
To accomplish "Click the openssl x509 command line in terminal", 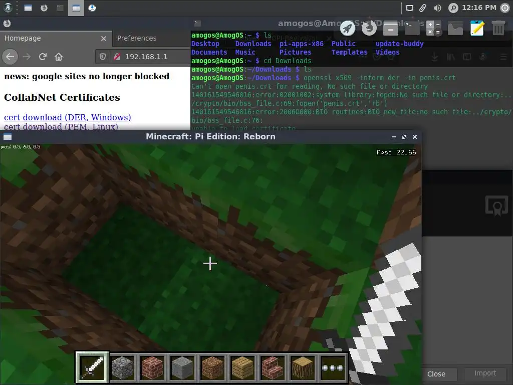I will coord(380,78).
